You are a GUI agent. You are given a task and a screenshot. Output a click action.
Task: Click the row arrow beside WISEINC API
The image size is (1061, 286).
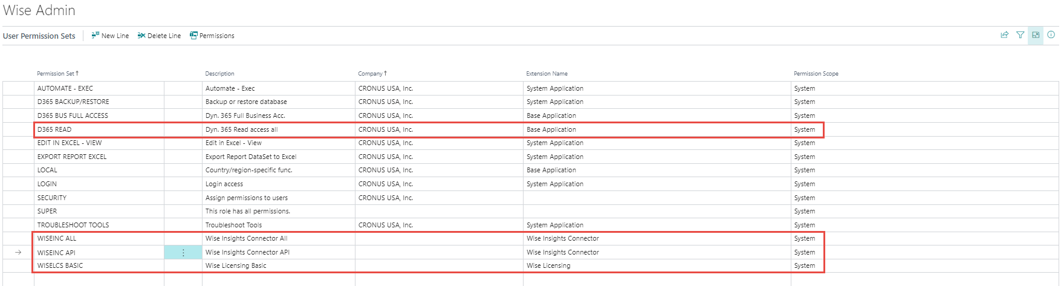click(18, 253)
